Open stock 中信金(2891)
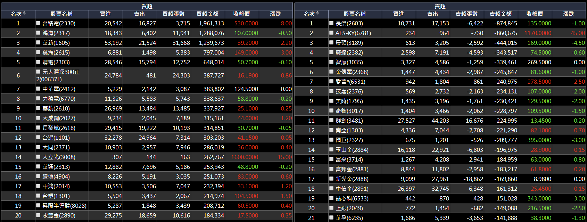This screenshot has height=222, width=587. 352,189
